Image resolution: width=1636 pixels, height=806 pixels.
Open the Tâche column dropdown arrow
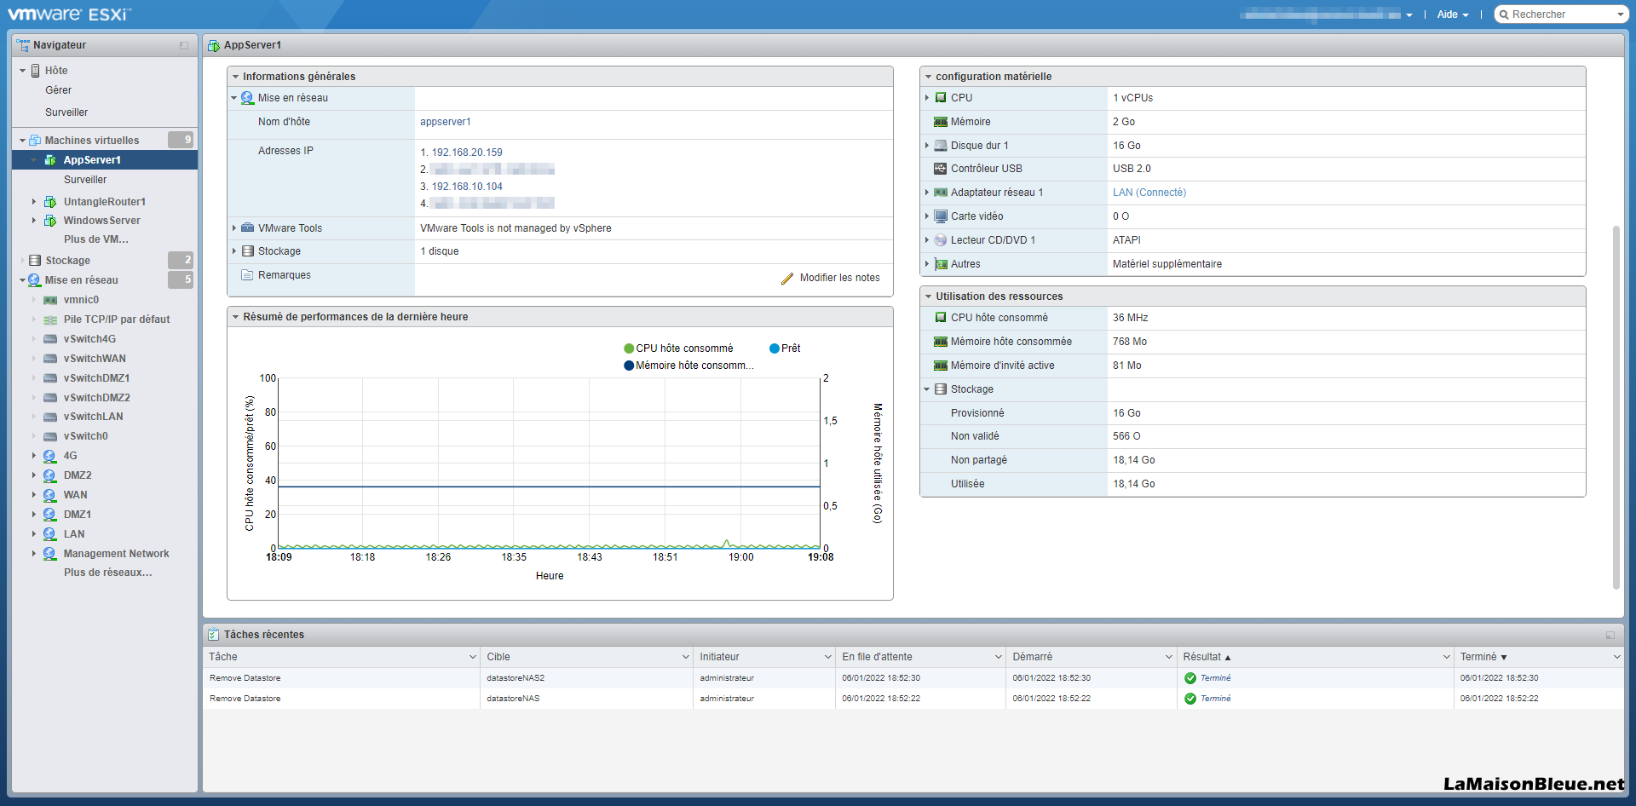pyautogui.click(x=473, y=657)
